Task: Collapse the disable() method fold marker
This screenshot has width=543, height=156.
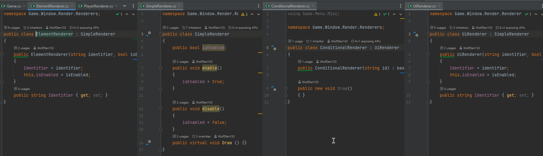Action: coord(161,109)
